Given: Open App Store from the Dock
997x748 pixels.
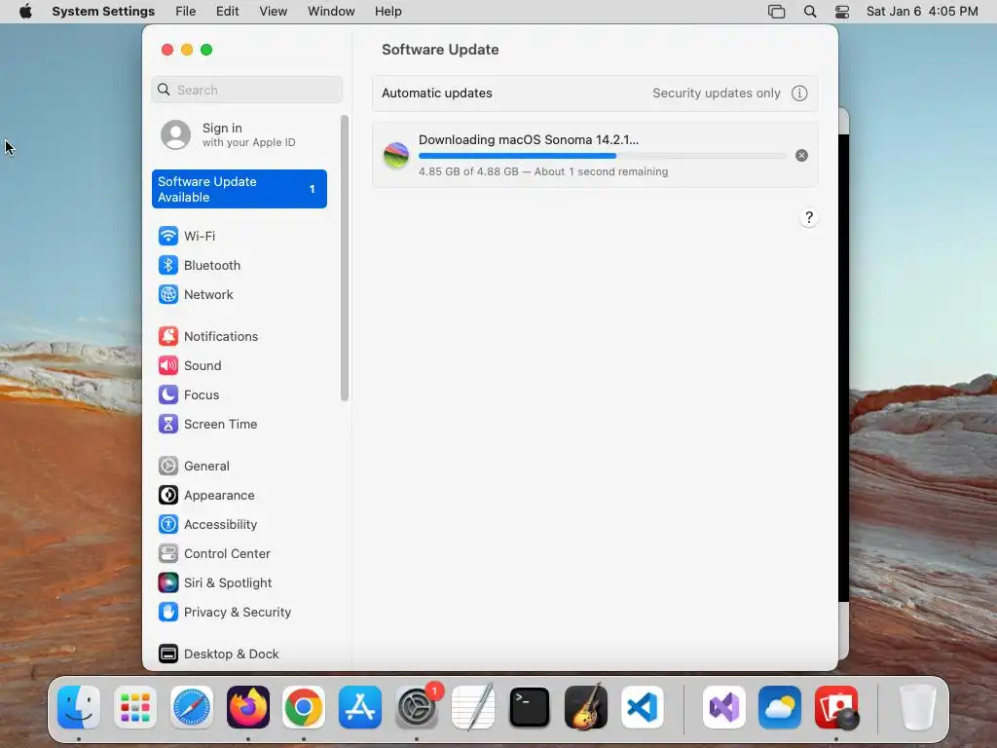Looking at the screenshot, I should click(x=360, y=707).
